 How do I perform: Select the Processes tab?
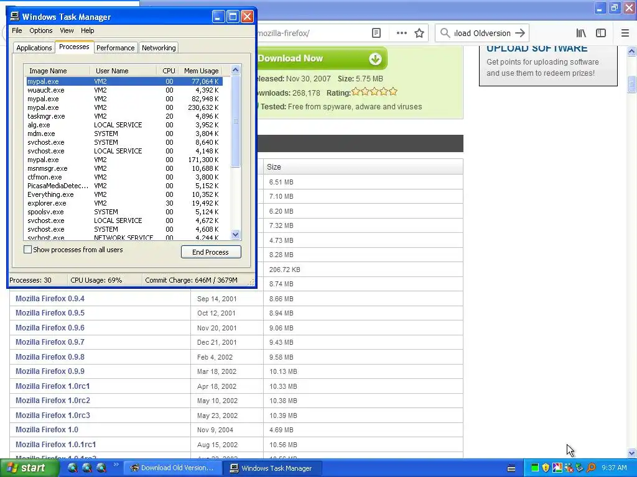(74, 47)
